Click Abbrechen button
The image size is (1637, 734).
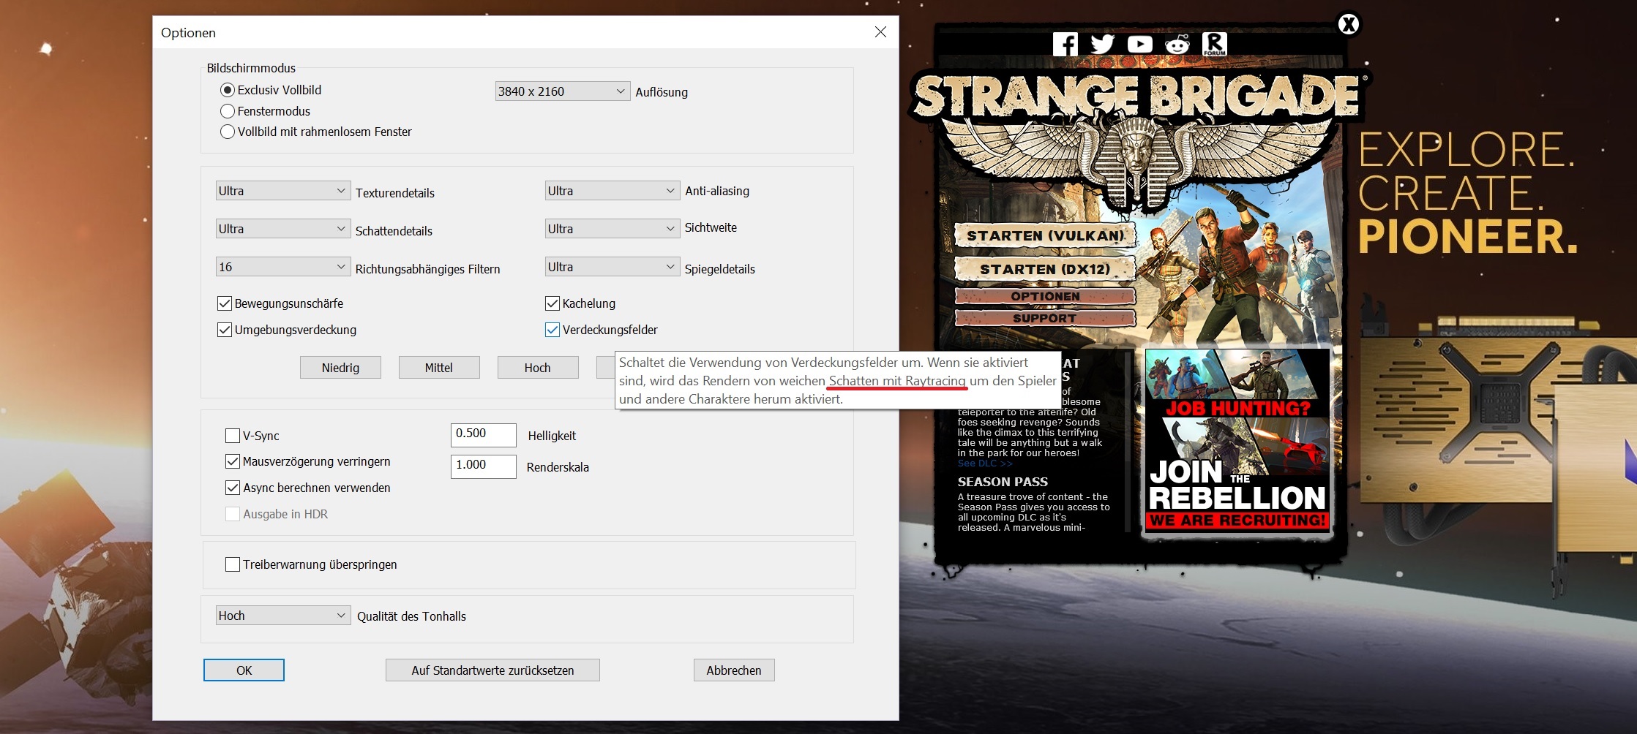[x=734, y=670]
